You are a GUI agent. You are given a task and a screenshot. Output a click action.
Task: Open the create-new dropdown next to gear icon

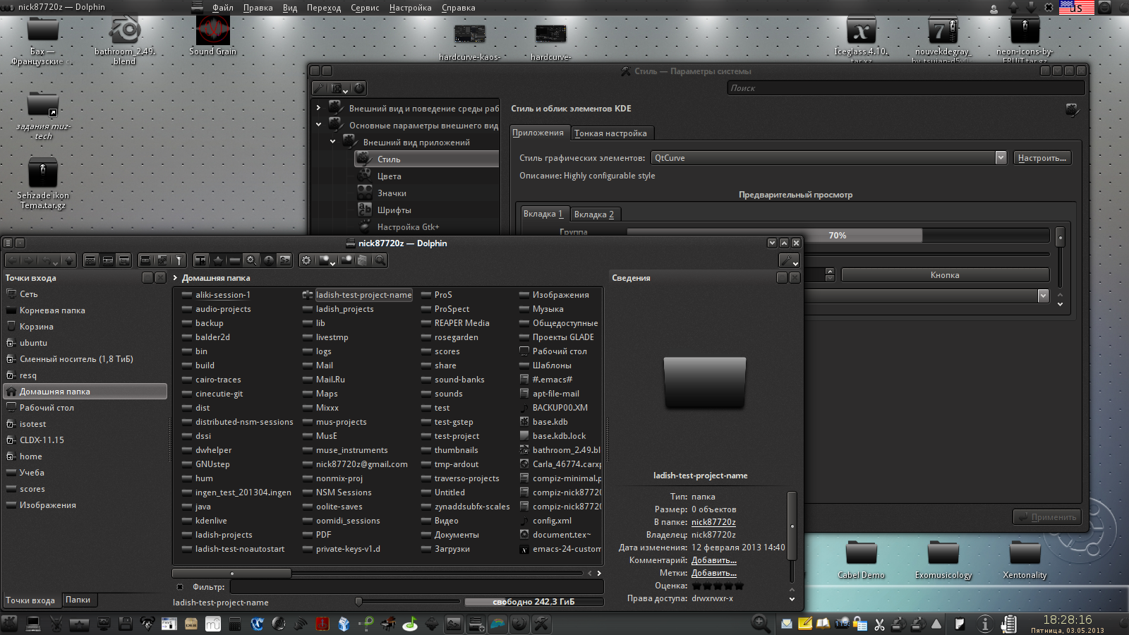pos(333,262)
